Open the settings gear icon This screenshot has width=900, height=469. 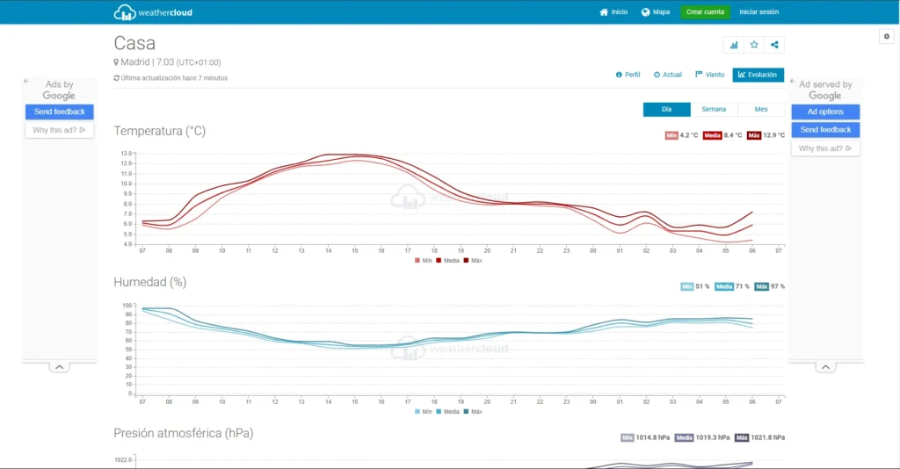point(886,36)
